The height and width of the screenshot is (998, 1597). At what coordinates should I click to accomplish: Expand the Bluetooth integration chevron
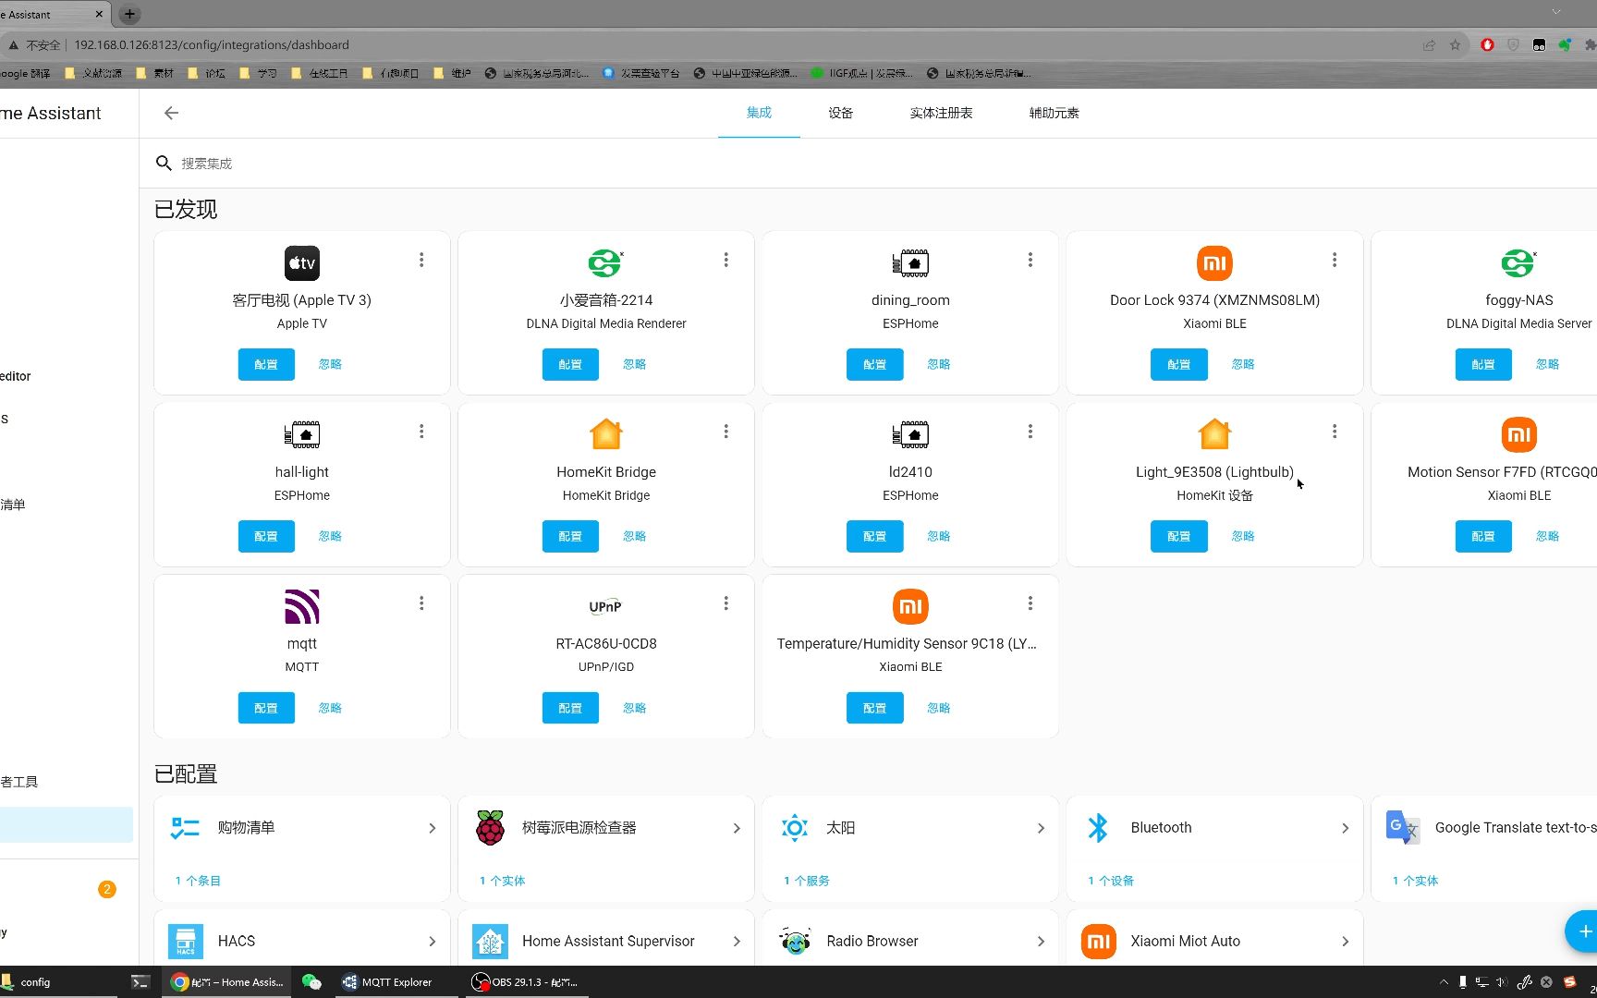tap(1345, 829)
